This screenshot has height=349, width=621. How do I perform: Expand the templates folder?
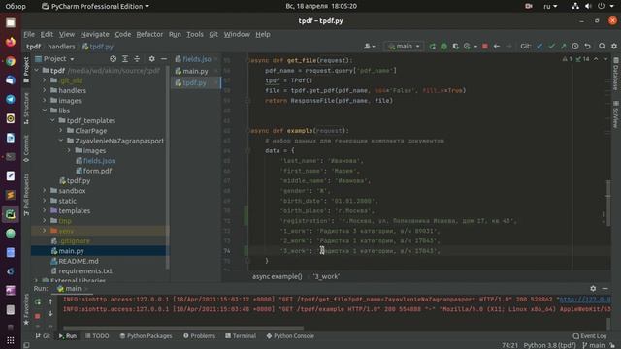(45, 211)
